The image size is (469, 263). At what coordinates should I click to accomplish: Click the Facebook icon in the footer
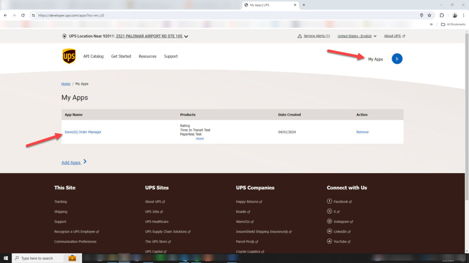(329, 201)
